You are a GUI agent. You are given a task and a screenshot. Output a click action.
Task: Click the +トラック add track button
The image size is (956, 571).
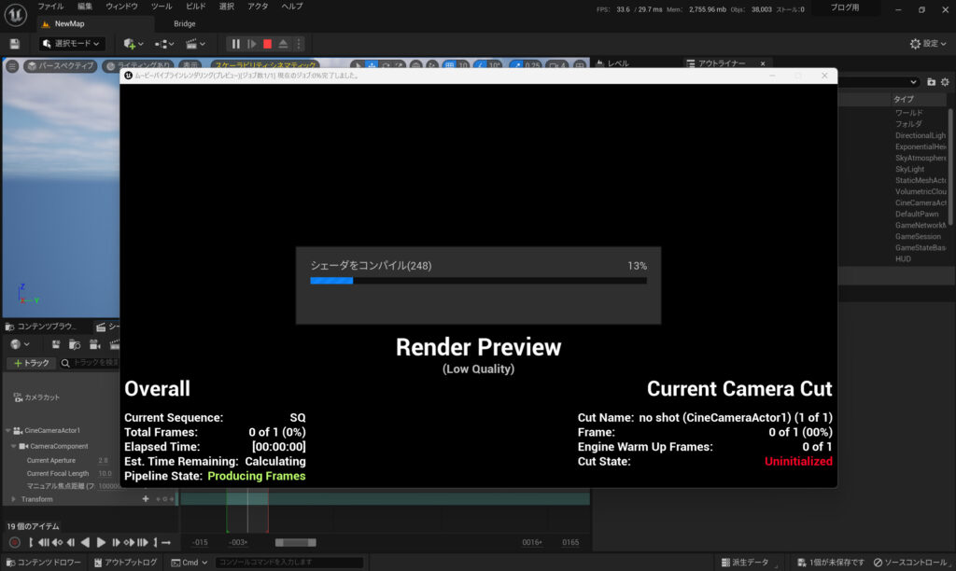click(31, 363)
